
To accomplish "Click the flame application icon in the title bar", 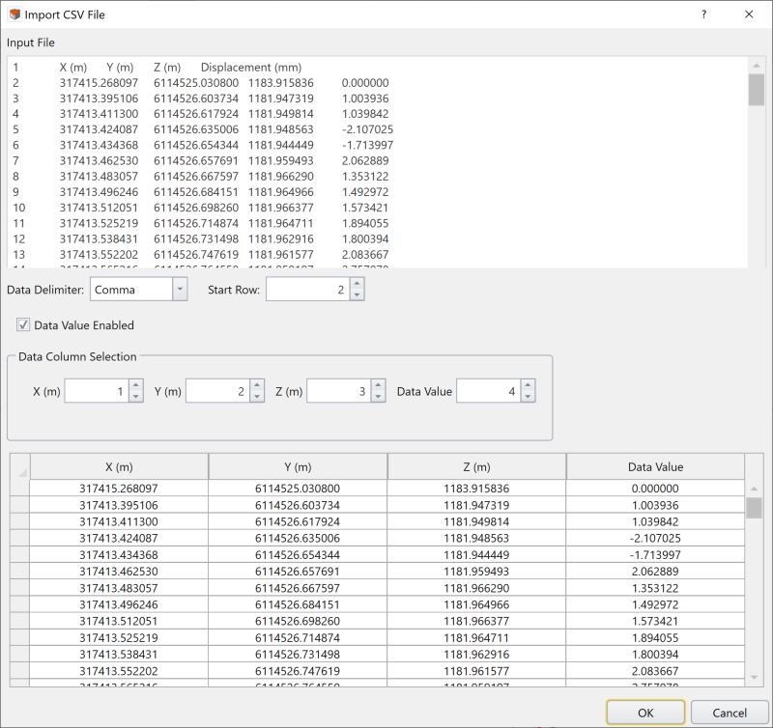I will click(x=14, y=14).
